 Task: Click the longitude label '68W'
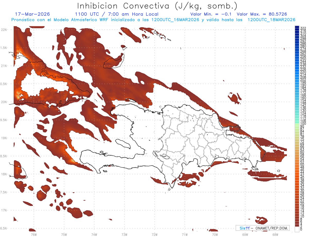(275, 234)
